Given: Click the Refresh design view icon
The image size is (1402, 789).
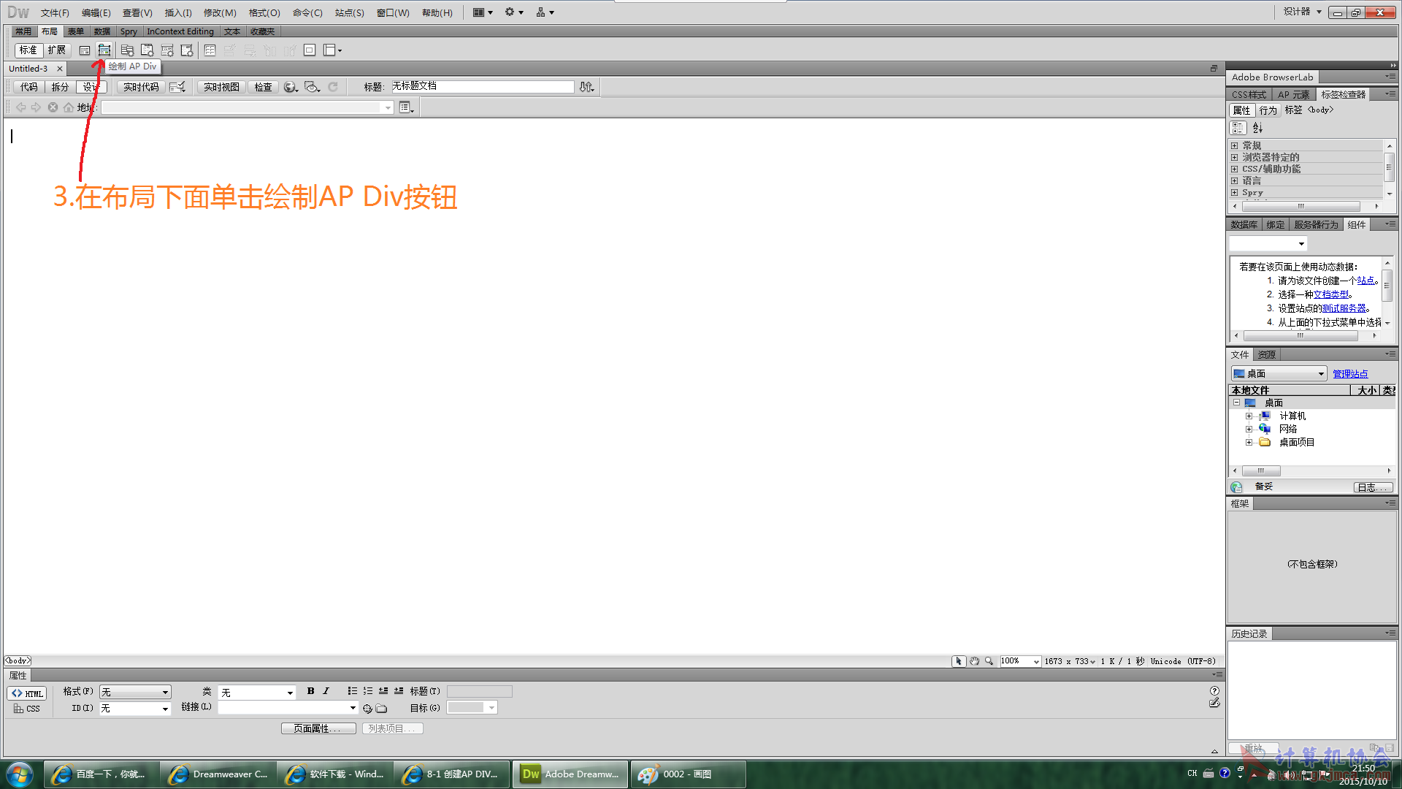Looking at the screenshot, I should 333,87.
